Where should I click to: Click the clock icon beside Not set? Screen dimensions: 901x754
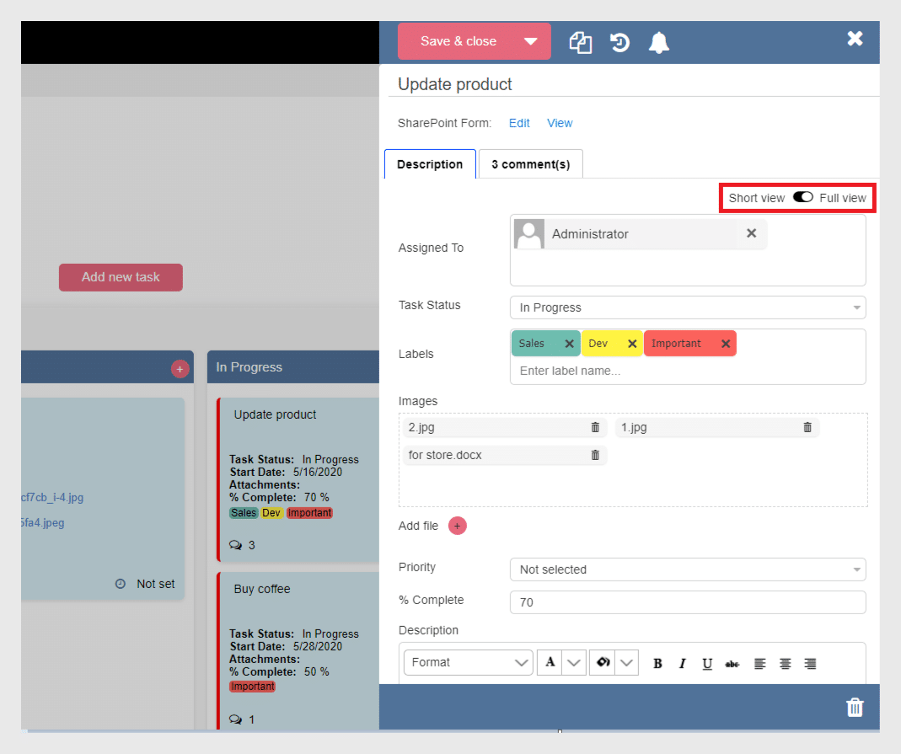[120, 584]
